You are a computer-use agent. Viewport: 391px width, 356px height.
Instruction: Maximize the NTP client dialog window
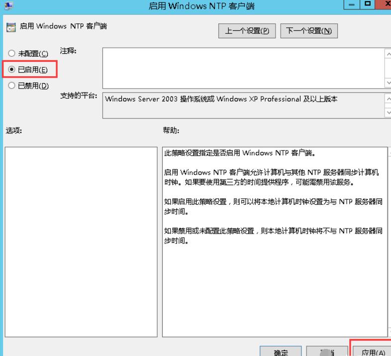[367, 4]
